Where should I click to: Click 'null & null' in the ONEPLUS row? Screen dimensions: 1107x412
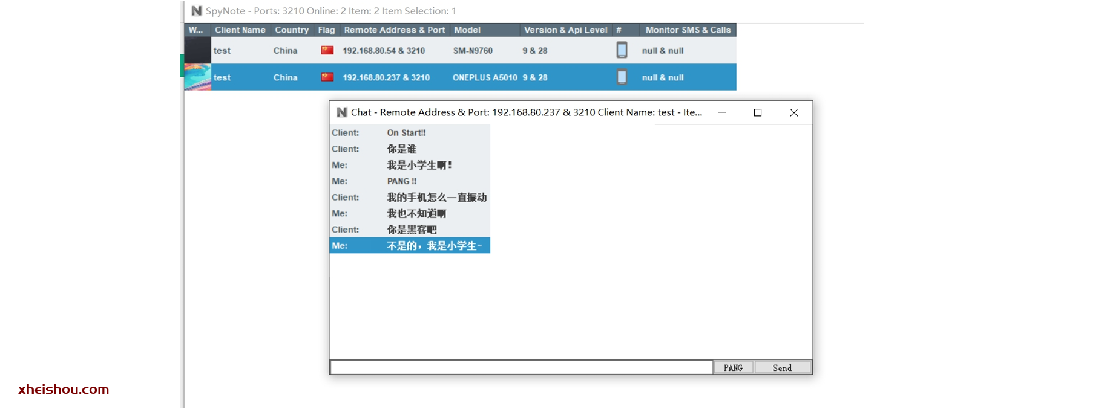(663, 77)
